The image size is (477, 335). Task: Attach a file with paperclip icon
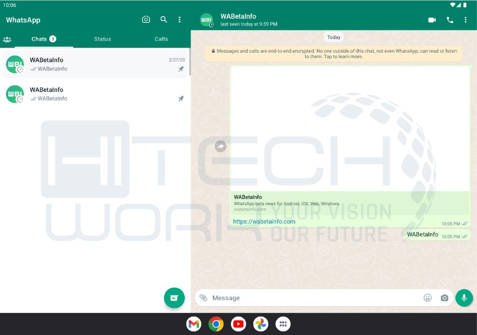[203, 298]
